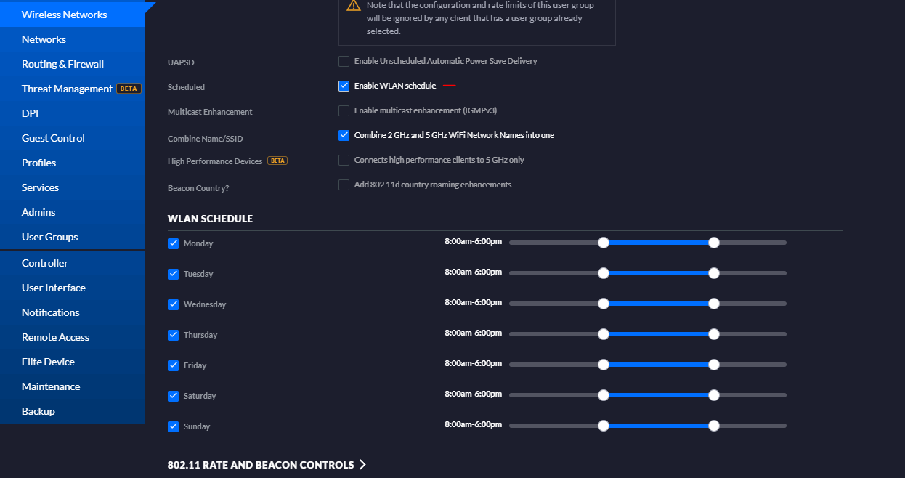Image resolution: width=905 pixels, height=478 pixels.
Task: Click Monday's schedule start time handle
Action: (x=604, y=243)
